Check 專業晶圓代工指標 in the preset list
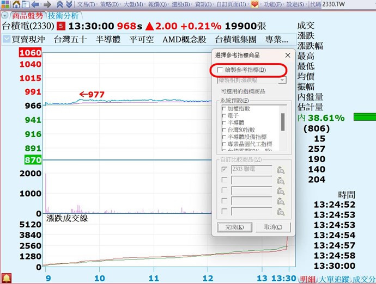The image size is (376, 284). pos(224,144)
